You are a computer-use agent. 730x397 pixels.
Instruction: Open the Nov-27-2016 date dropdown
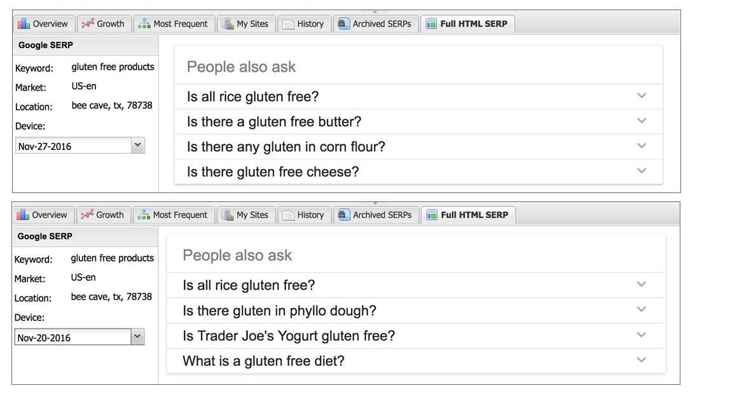pyautogui.click(x=138, y=145)
